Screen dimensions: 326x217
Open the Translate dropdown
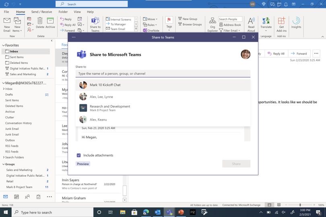266,24
